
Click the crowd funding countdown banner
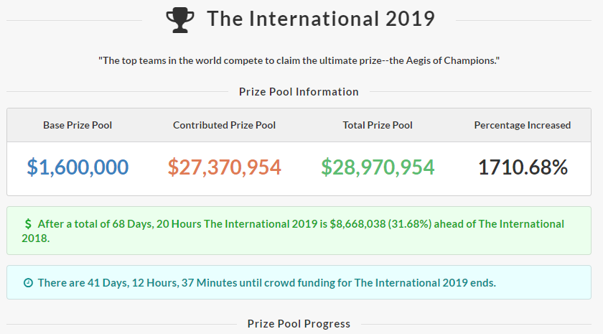(299, 282)
